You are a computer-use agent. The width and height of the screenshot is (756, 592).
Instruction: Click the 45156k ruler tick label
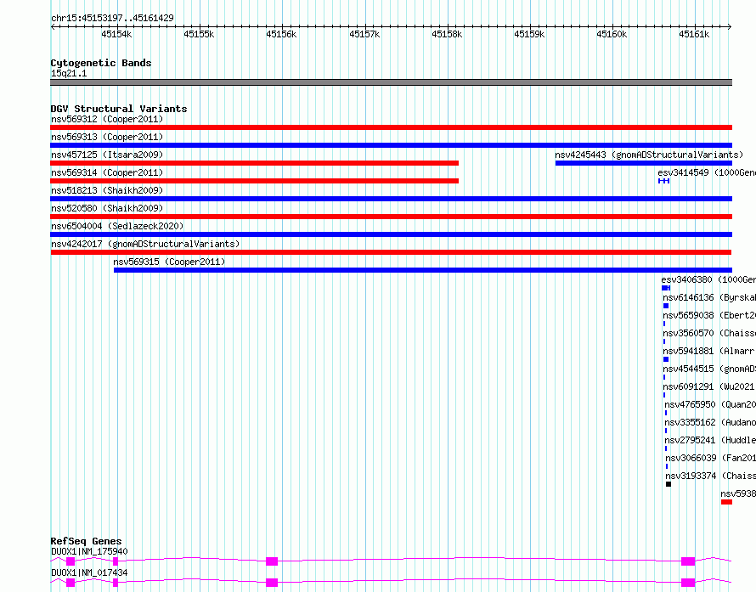pos(281,34)
